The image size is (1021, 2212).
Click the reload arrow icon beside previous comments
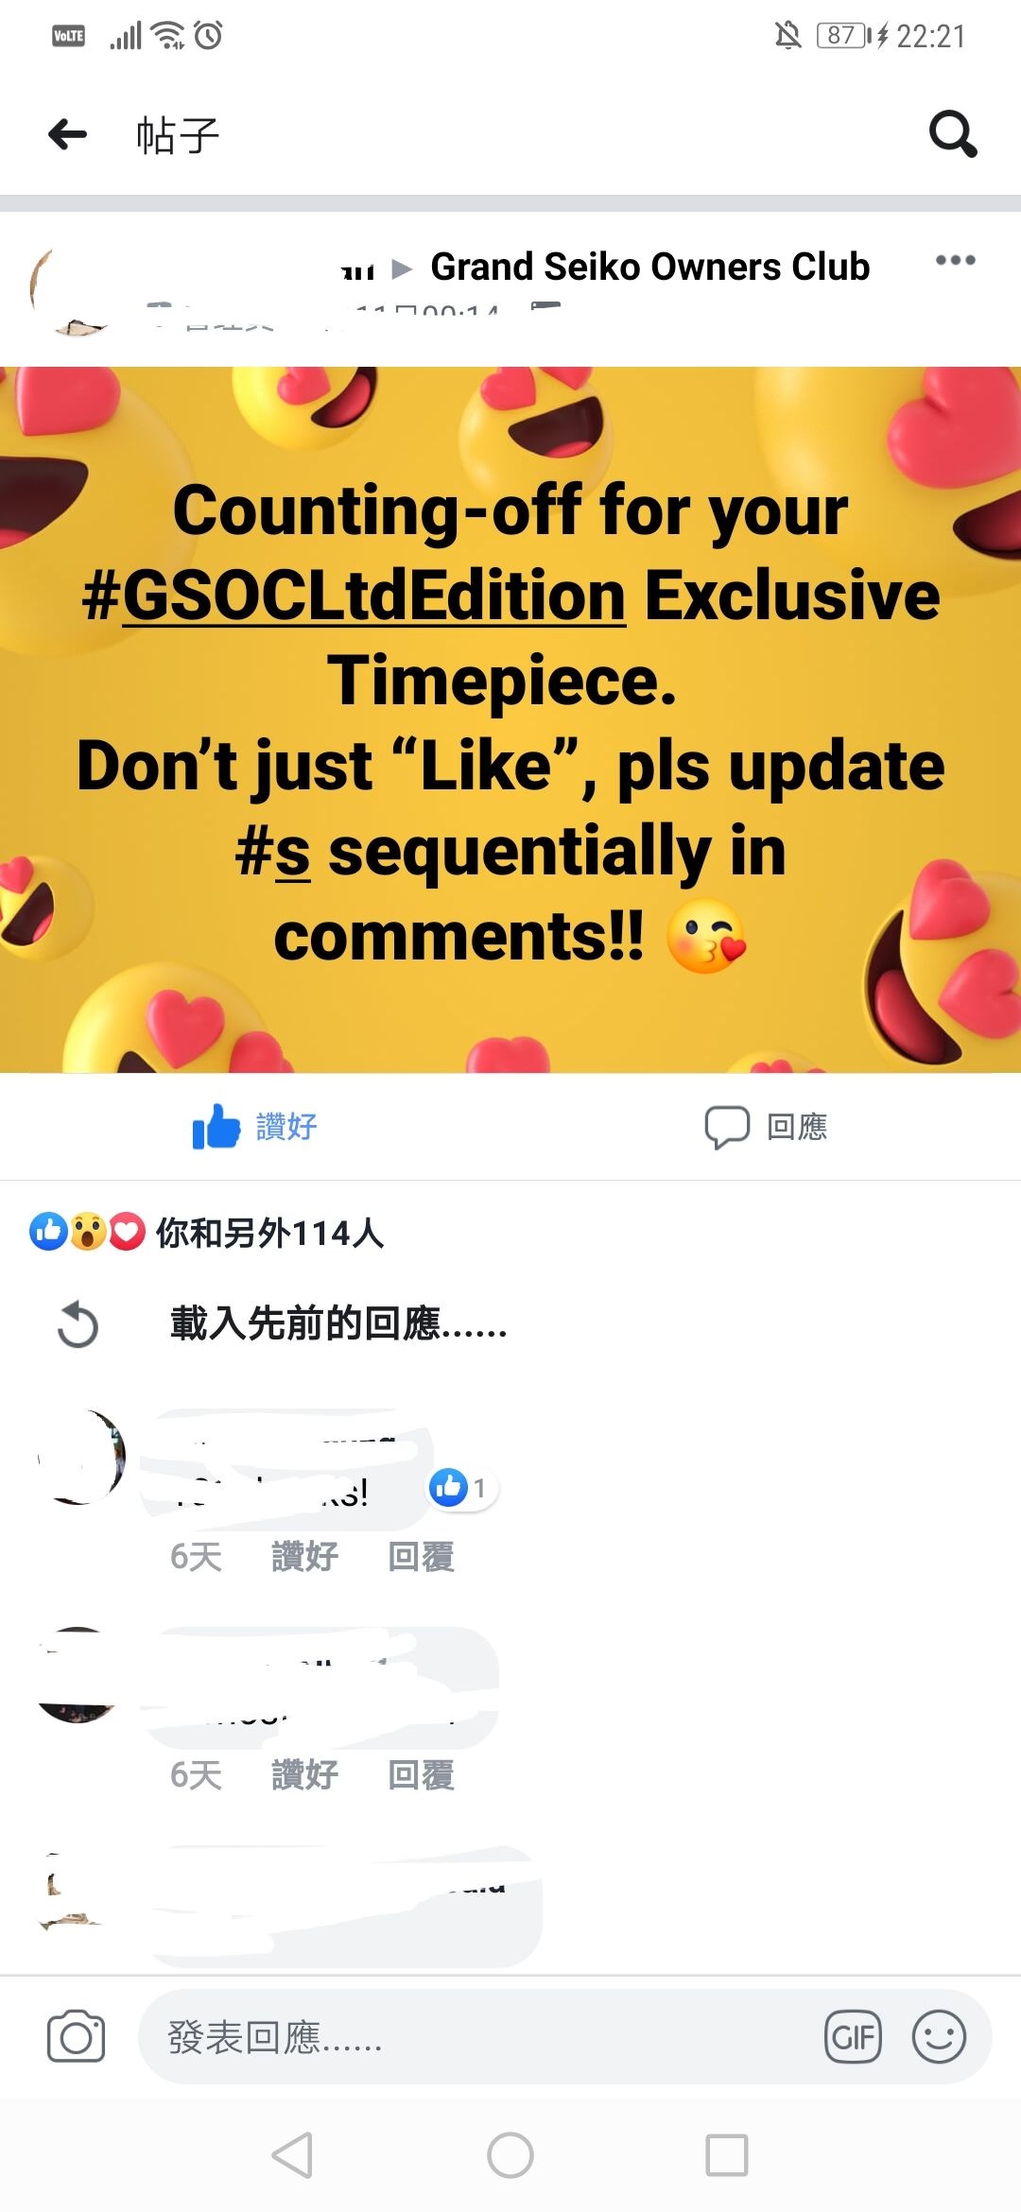(x=78, y=1324)
